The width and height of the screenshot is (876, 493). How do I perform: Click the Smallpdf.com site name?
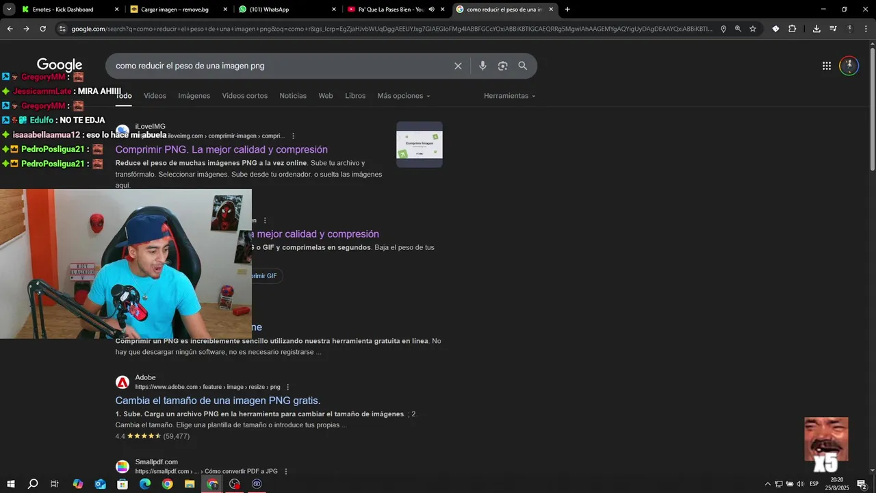pyautogui.click(x=156, y=462)
